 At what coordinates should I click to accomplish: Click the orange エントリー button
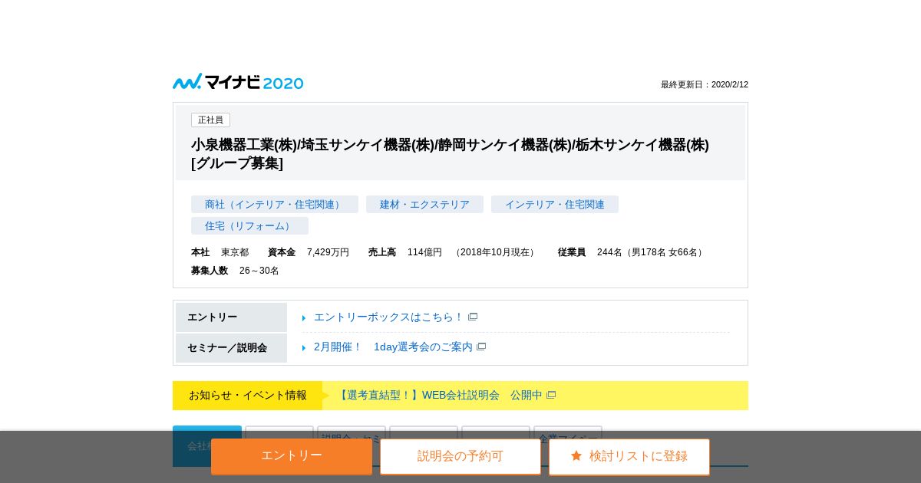click(x=292, y=456)
